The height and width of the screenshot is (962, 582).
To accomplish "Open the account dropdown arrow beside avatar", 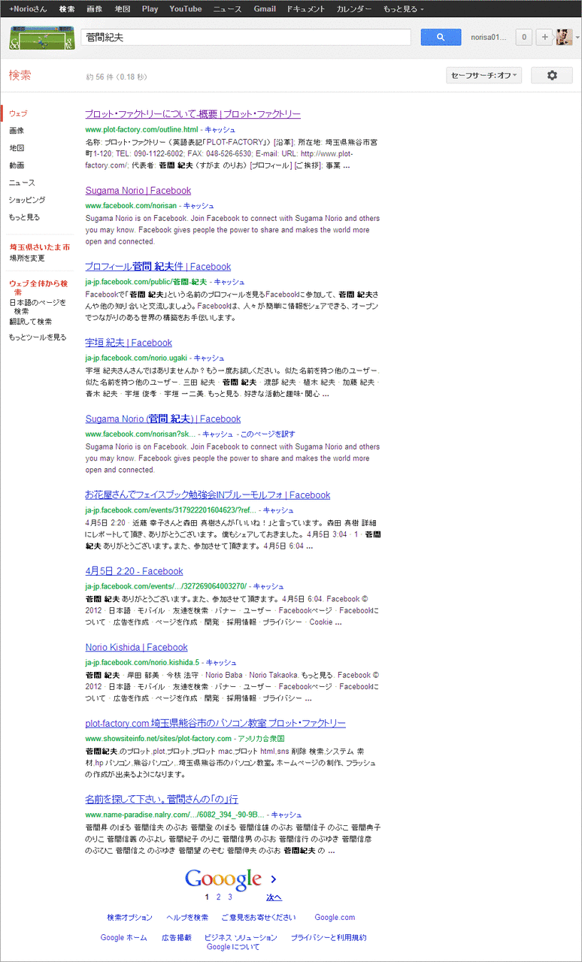I will (577, 37).
